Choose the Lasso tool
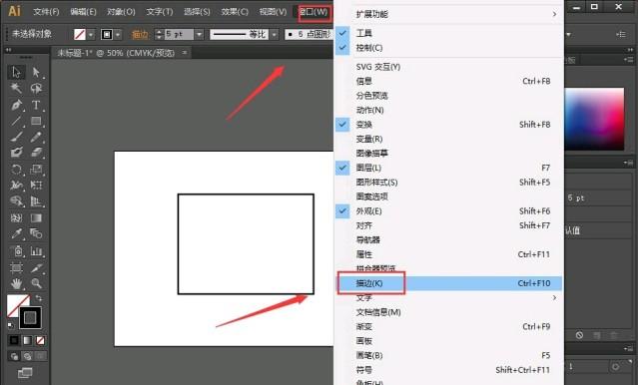The width and height of the screenshot is (638, 385). pyautogui.click(x=36, y=88)
